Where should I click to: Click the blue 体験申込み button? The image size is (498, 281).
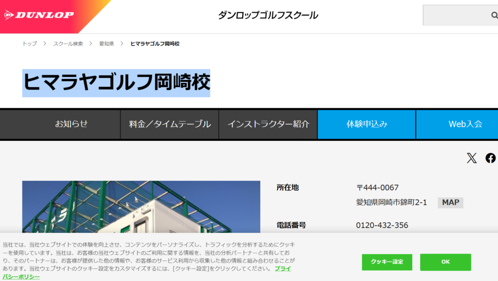pyautogui.click(x=367, y=124)
